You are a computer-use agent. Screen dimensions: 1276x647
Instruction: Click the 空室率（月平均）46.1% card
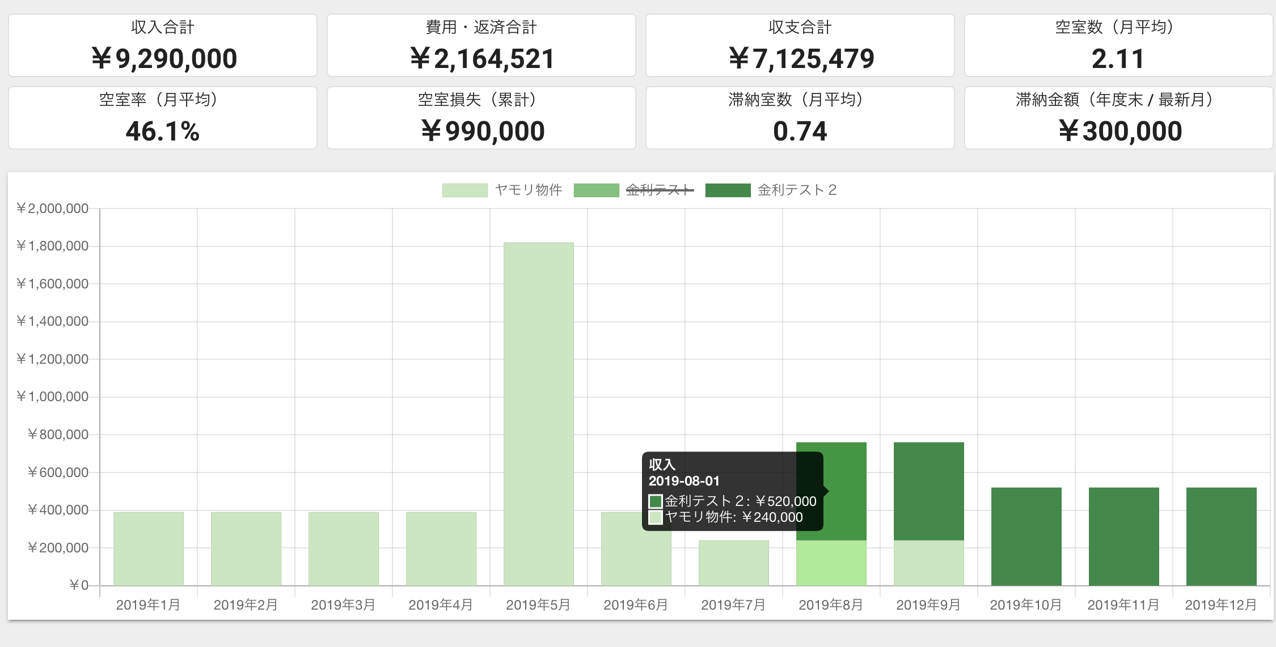click(x=163, y=118)
